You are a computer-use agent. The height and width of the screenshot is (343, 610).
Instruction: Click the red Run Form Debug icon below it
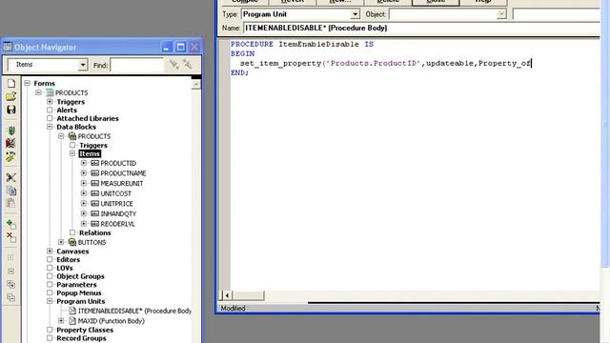pyautogui.click(x=10, y=144)
